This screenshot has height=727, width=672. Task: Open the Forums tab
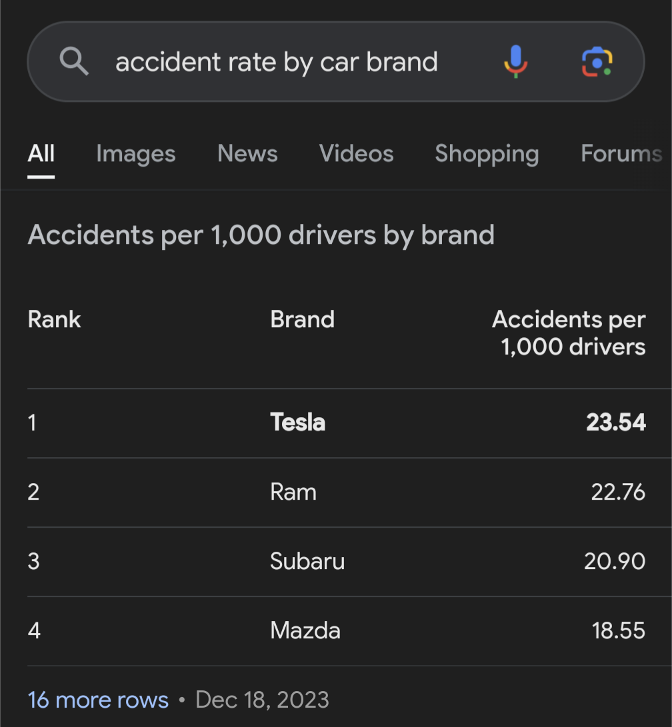621,154
